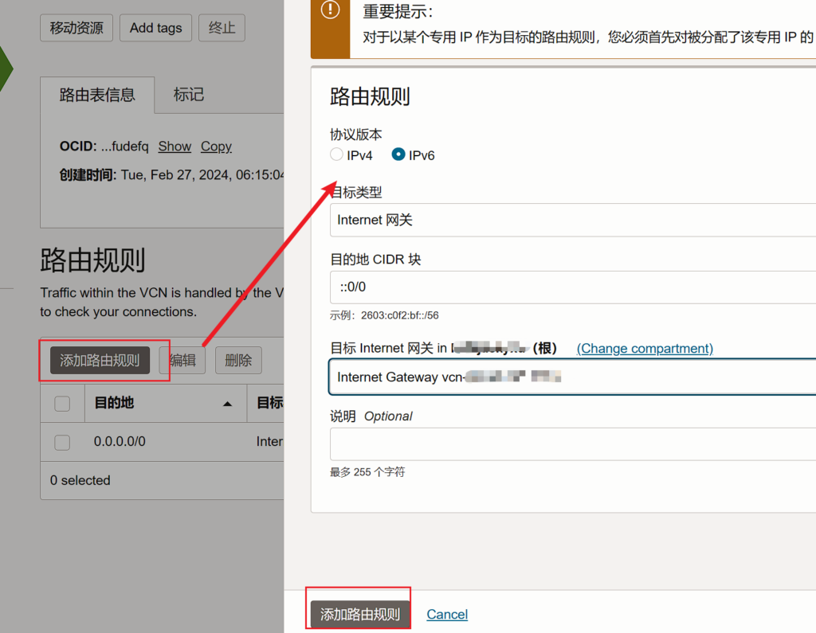The width and height of the screenshot is (816, 633).
Task: Check the box for the 0.0.0.0/0 route row
Action: point(62,442)
